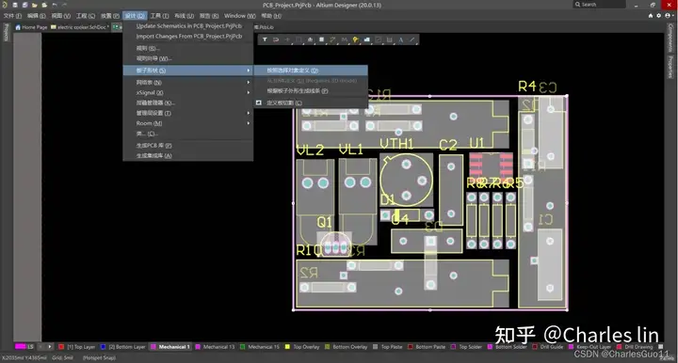678x363 pixels.
Task: Click Update Schematics in PCB_Project.PrjPcb
Action: click(x=188, y=26)
